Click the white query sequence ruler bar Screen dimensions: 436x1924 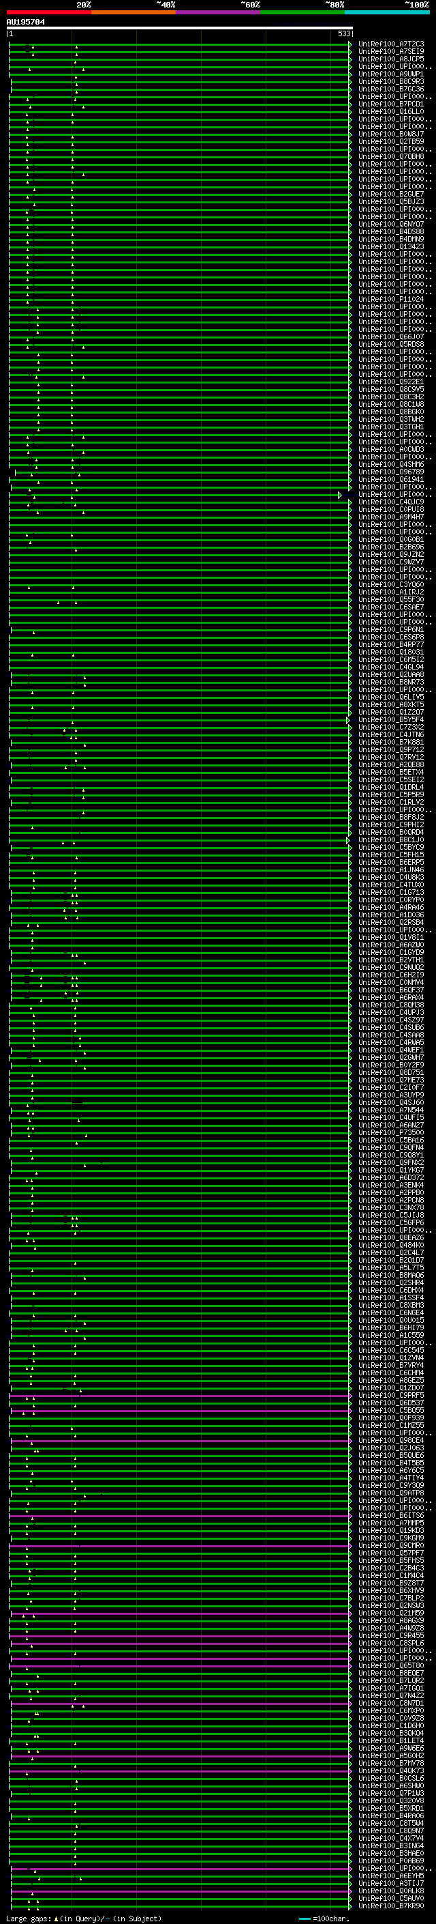[x=180, y=27]
